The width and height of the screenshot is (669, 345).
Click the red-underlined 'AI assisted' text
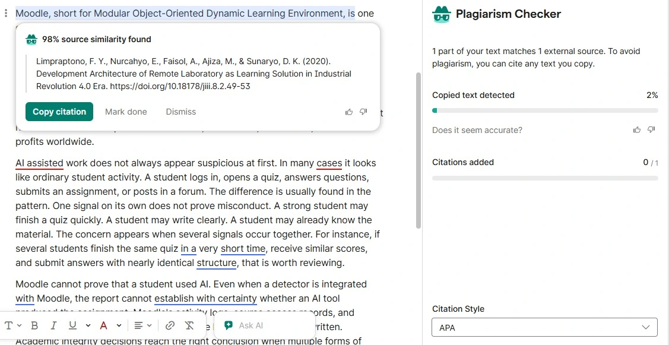[39, 163]
